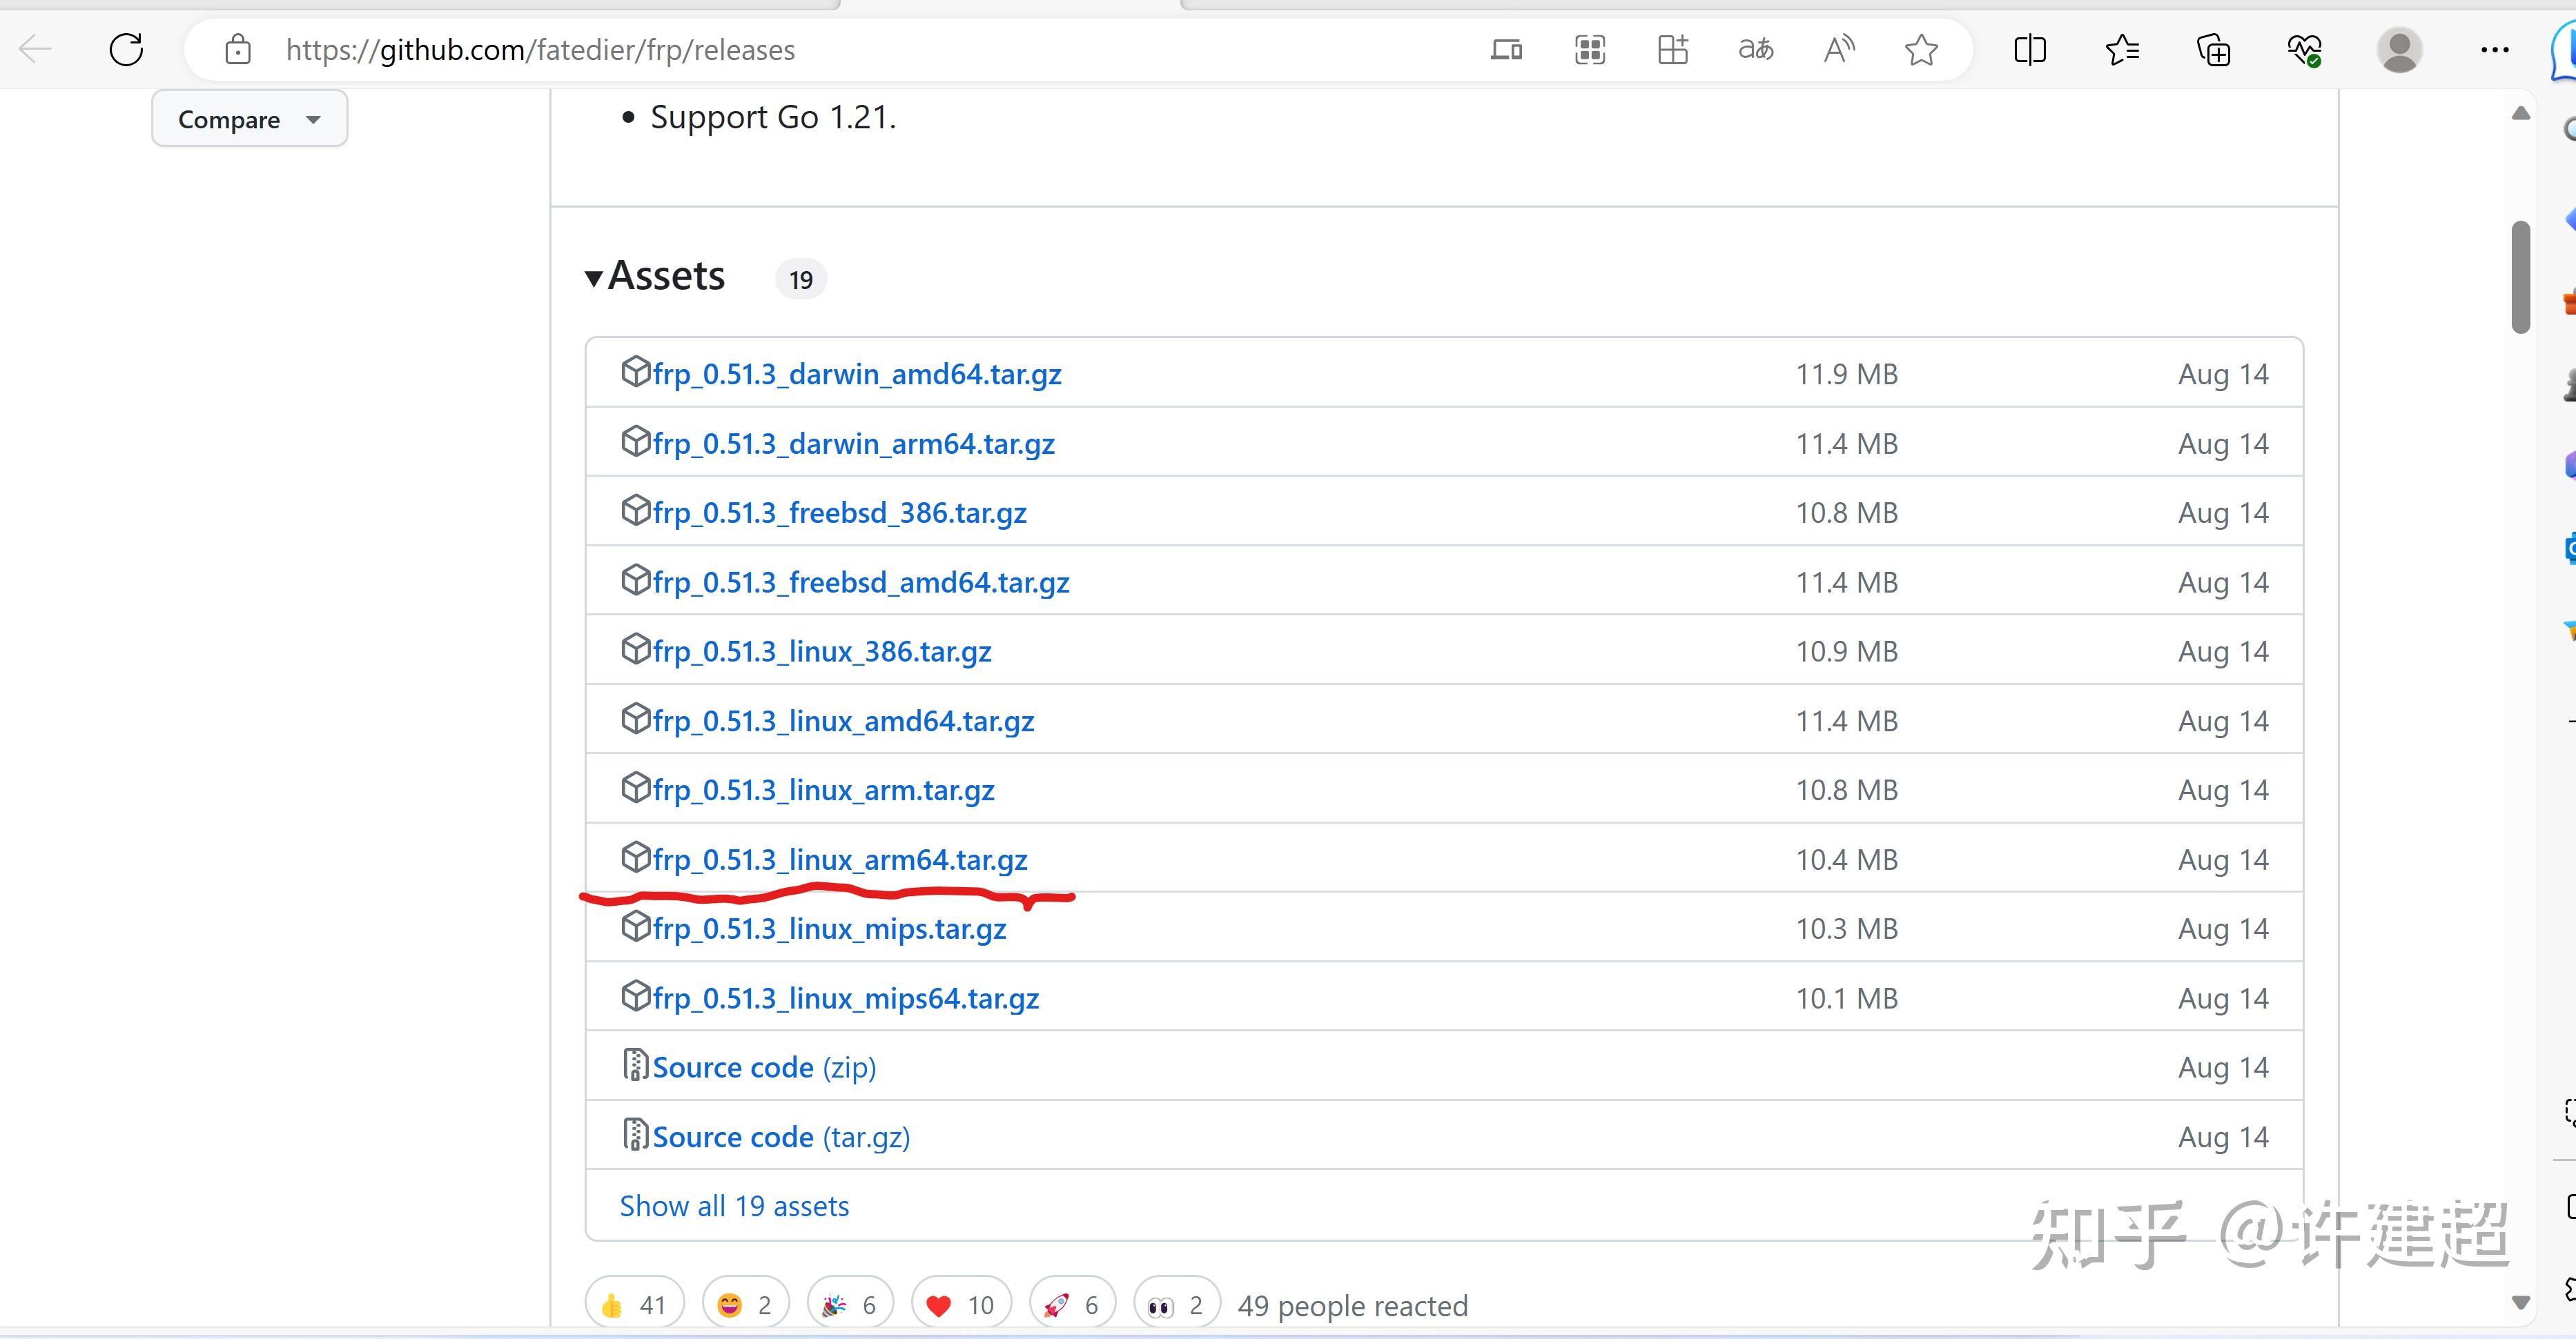2576x1339 pixels.
Task: Toggle the red heart reaction
Action: (x=960, y=1304)
